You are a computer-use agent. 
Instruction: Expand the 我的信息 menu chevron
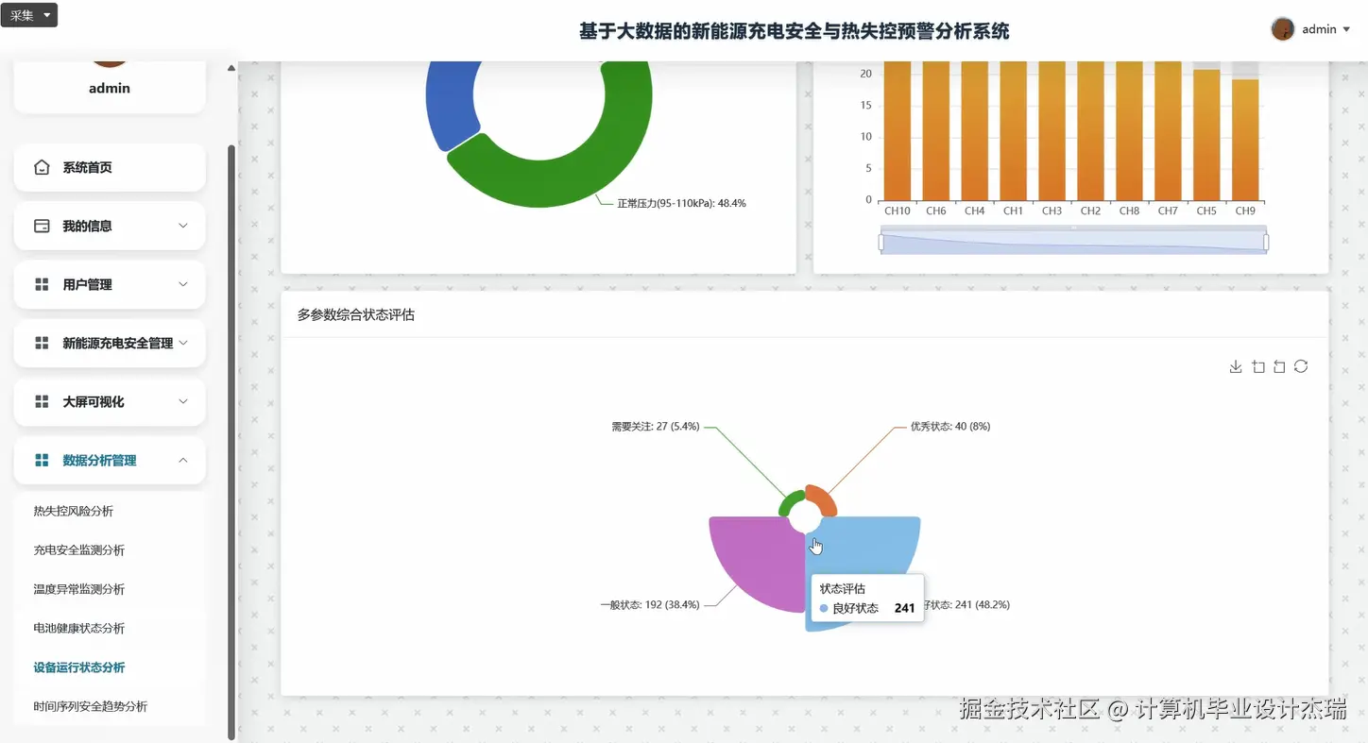[183, 226]
